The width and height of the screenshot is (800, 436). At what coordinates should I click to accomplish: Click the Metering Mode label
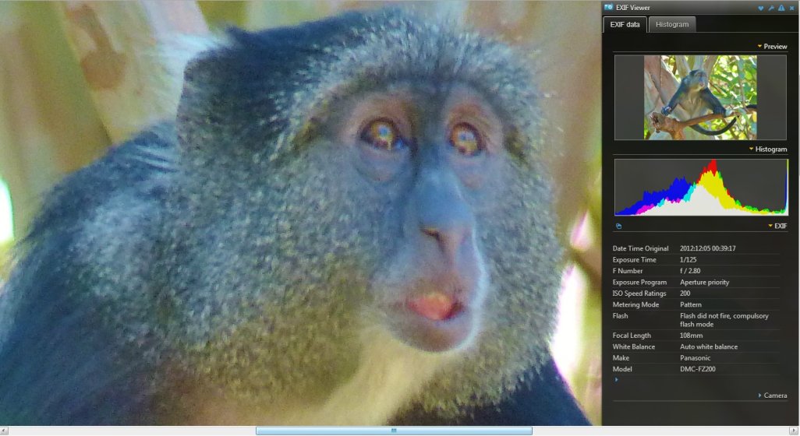click(635, 304)
